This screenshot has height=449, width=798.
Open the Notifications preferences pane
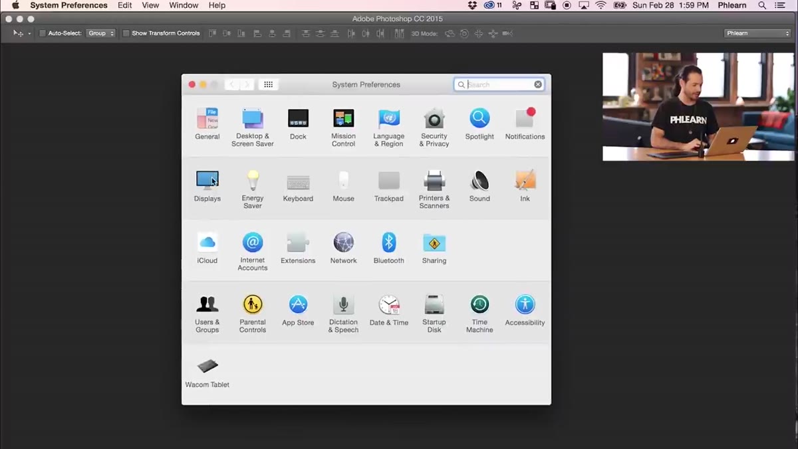525,124
